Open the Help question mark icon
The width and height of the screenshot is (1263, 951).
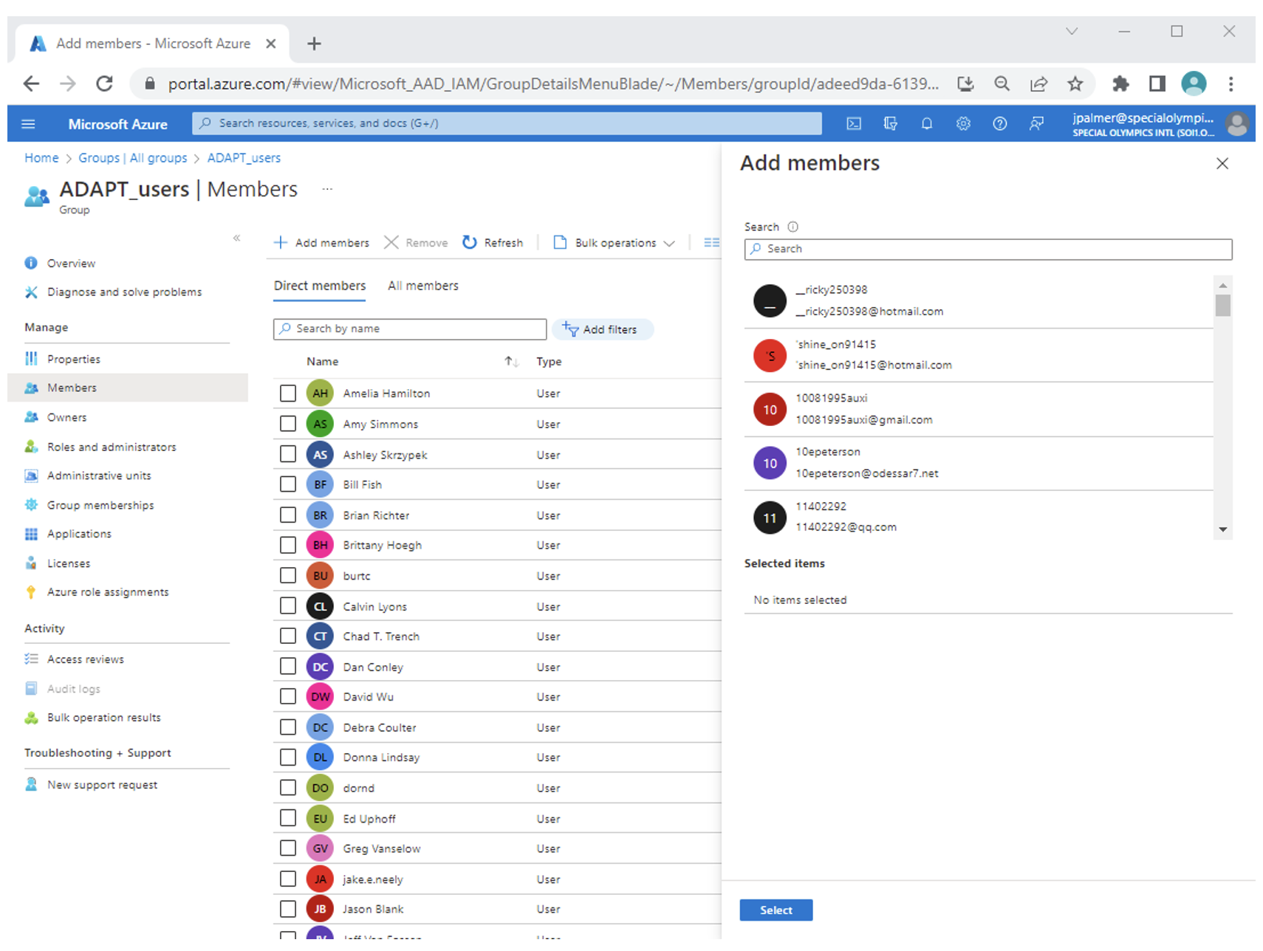pos(999,124)
